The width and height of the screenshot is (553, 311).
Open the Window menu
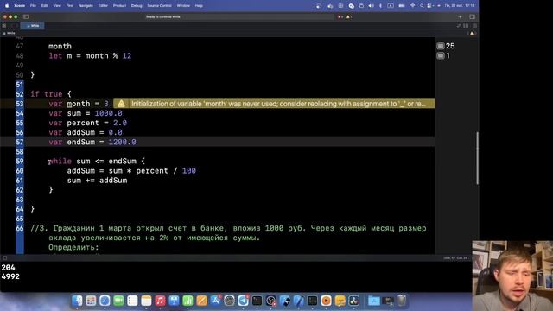[x=183, y=6]
